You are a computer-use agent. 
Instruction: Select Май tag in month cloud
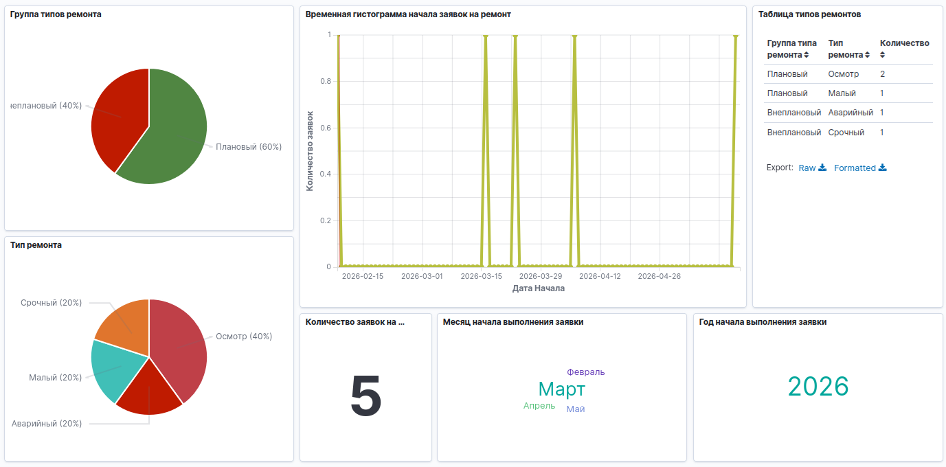click(x=576, y=409)
